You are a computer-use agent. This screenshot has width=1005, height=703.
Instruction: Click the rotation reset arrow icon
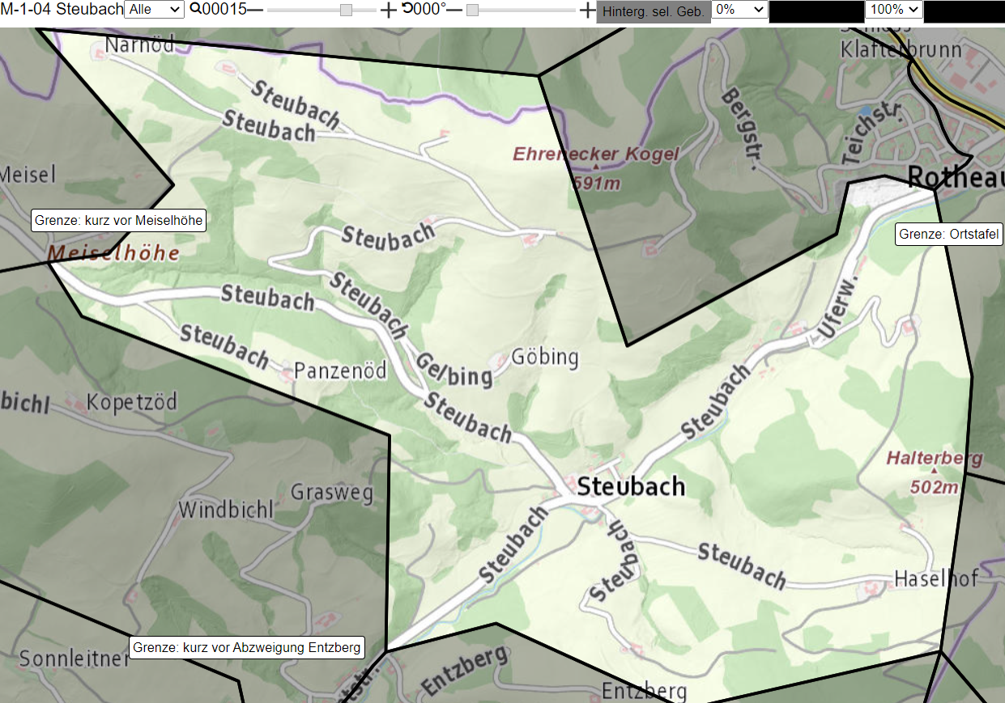[407, 9]
